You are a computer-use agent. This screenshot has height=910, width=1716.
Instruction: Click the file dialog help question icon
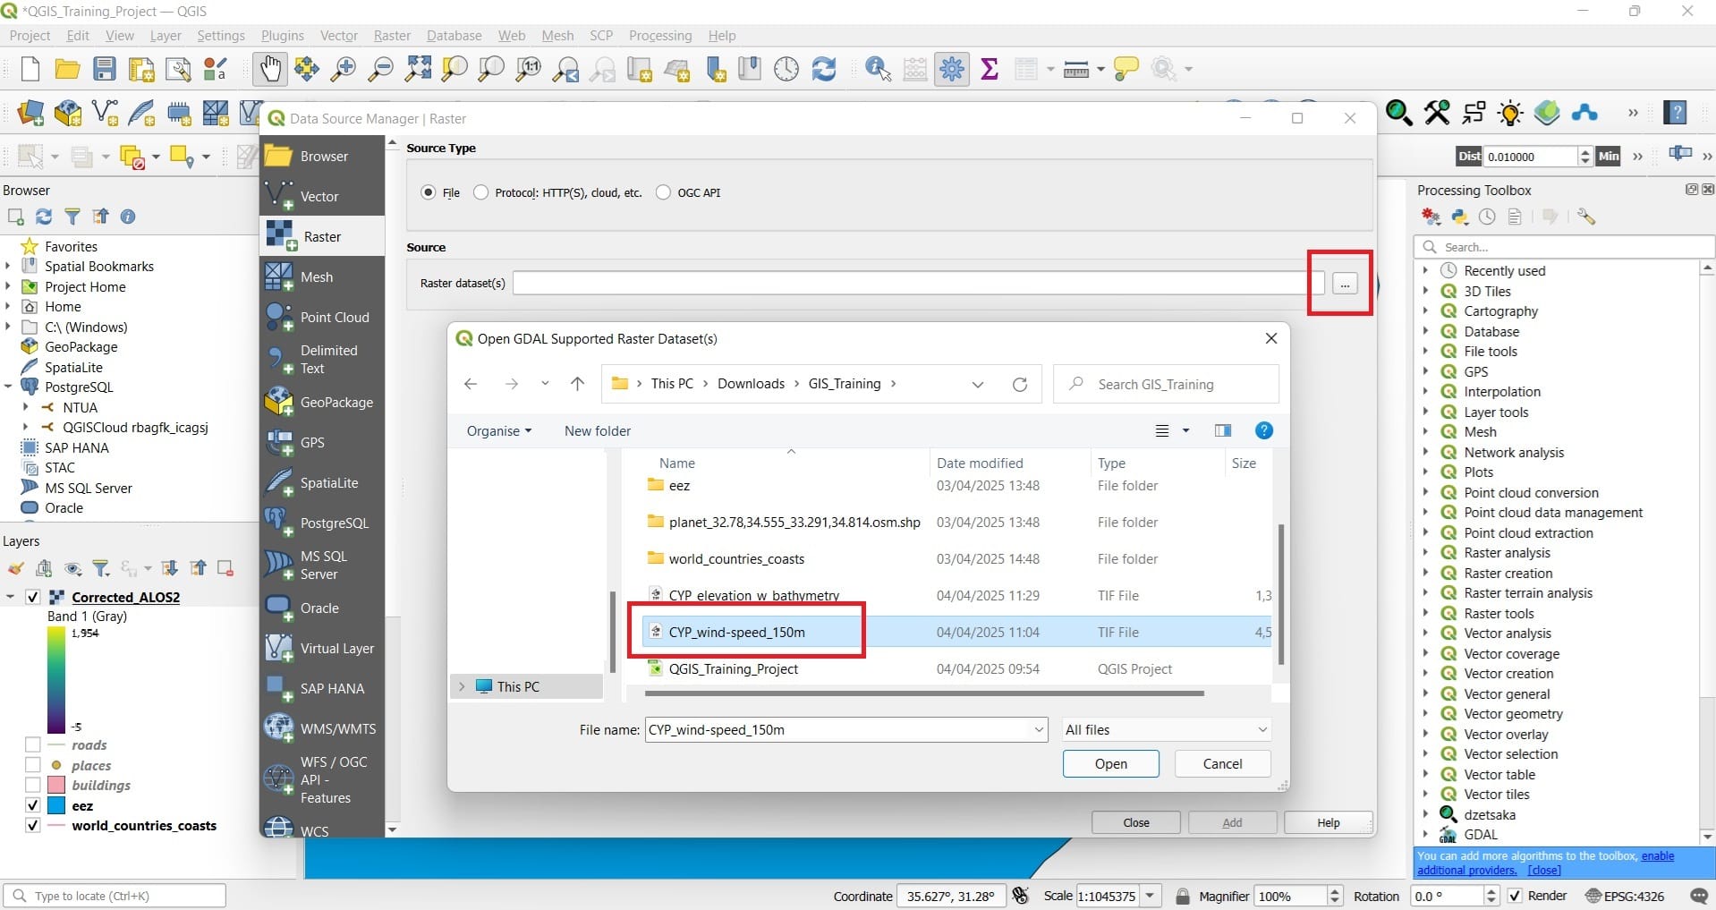(1264, 430)
